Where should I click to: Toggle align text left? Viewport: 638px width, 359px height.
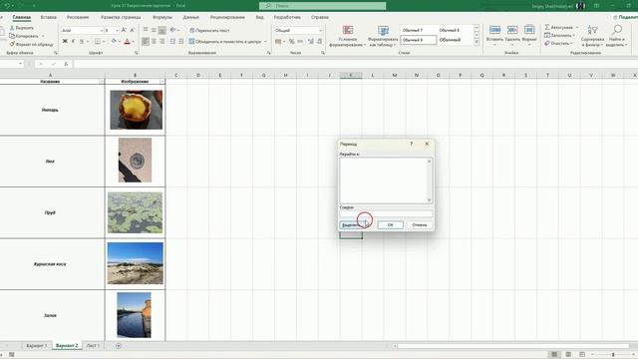pos(146,41)
